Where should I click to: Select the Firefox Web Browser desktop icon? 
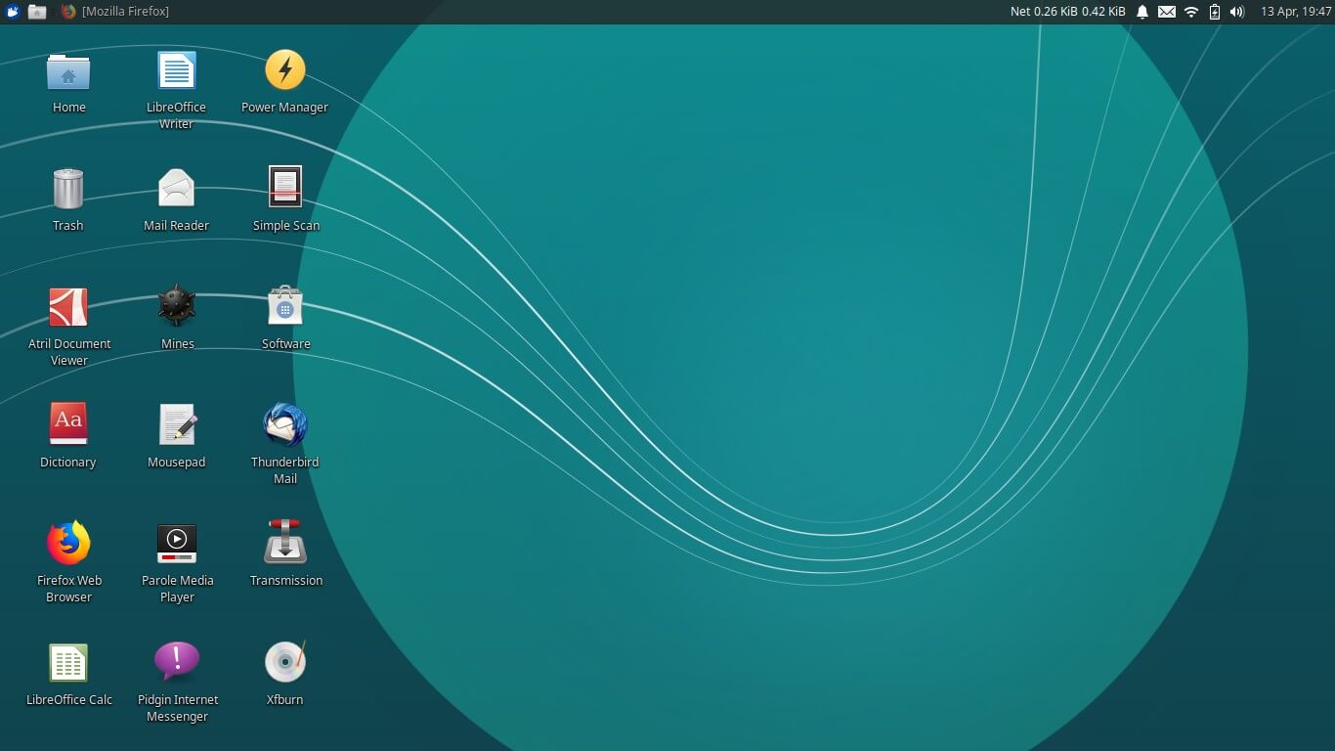click(x=68, y=543)
